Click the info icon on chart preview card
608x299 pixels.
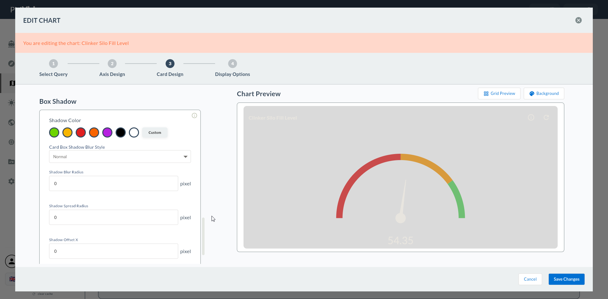(531, 117)
